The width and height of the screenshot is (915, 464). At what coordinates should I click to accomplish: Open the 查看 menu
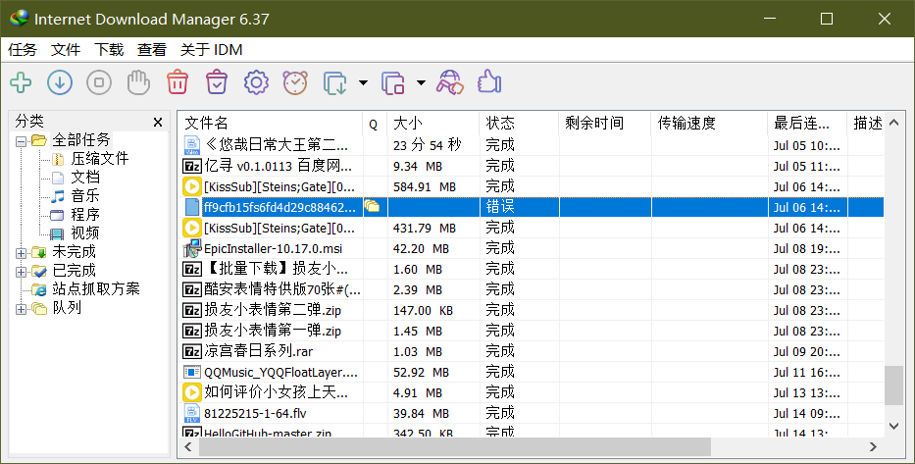click(152, 50)
